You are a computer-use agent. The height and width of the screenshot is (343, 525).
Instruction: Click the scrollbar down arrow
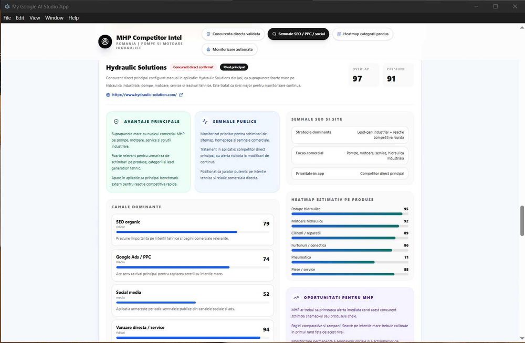coord(522,339)
